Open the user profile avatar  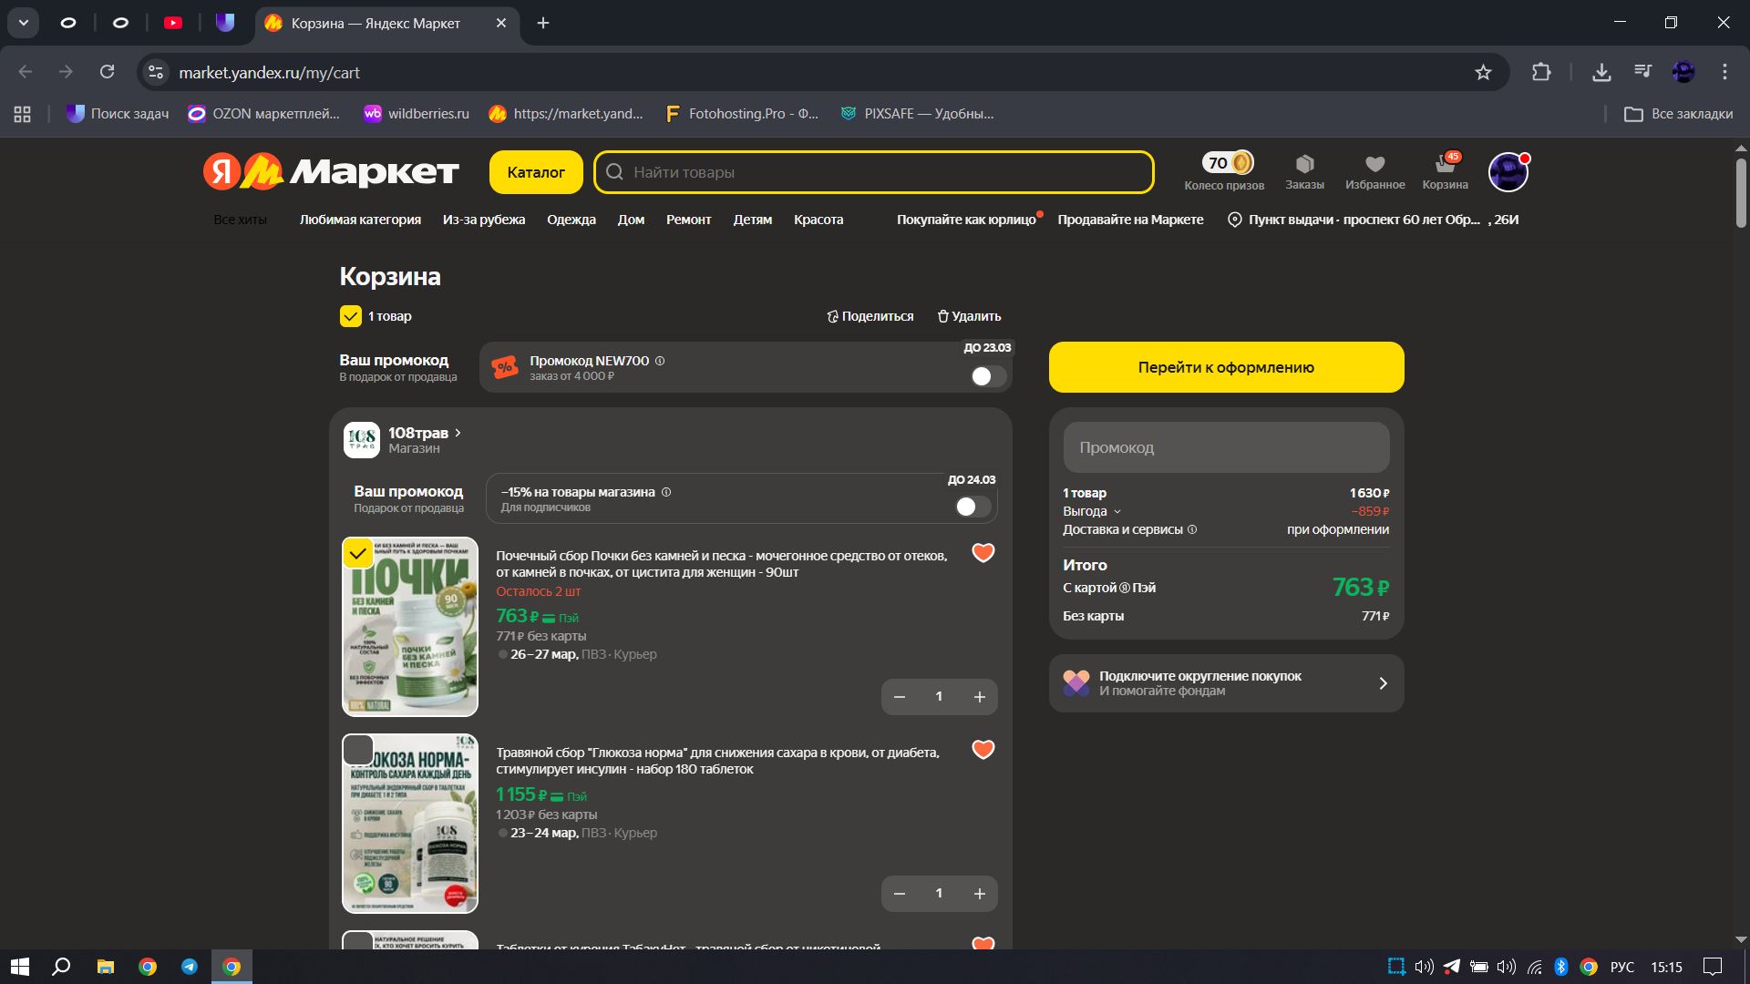[1508, 172]
